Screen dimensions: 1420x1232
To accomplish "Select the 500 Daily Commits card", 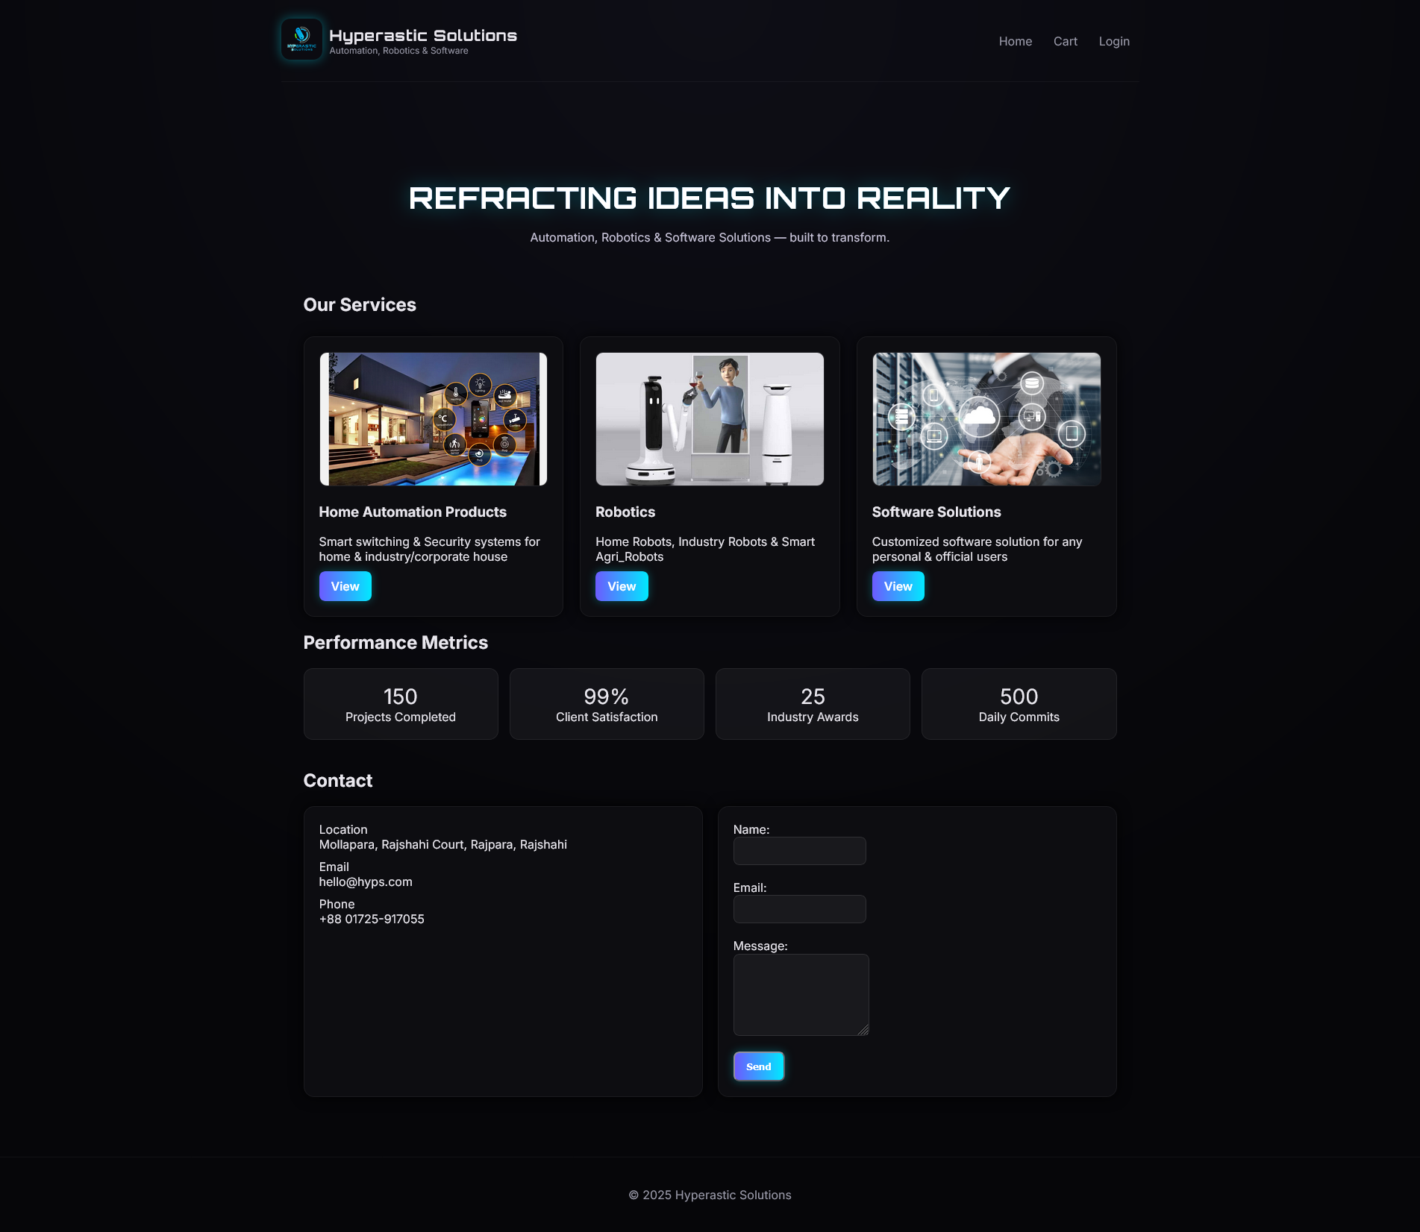I will (1019, 704).
